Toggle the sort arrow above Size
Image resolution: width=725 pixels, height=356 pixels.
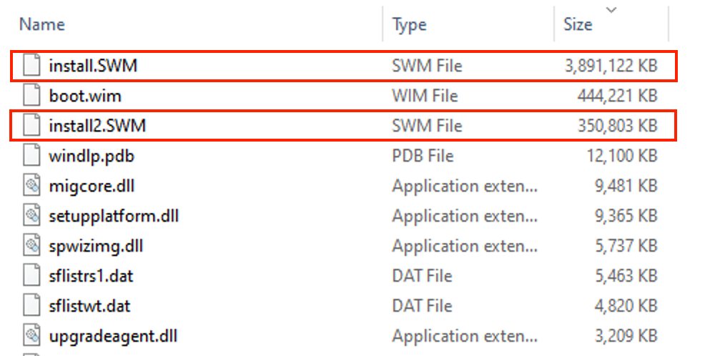pyautogui.click(x=611, y=9)
